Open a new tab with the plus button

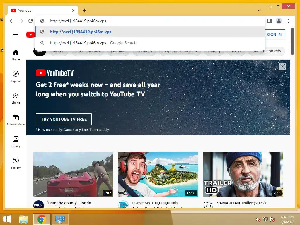[84, 11]
